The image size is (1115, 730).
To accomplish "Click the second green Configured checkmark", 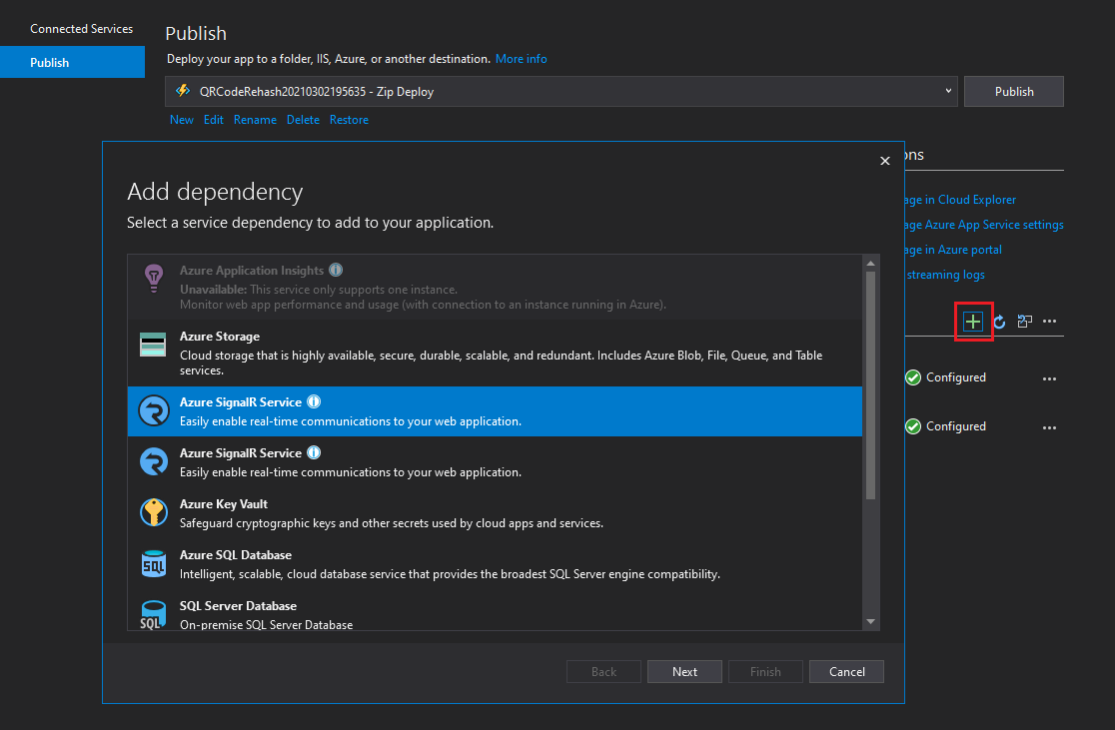I will pos(913,426).
